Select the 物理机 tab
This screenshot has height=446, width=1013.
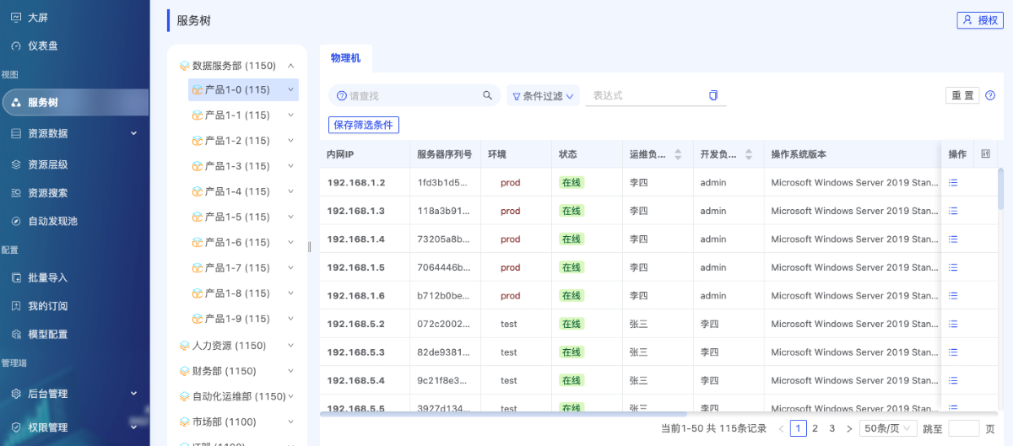coord(345,58)
